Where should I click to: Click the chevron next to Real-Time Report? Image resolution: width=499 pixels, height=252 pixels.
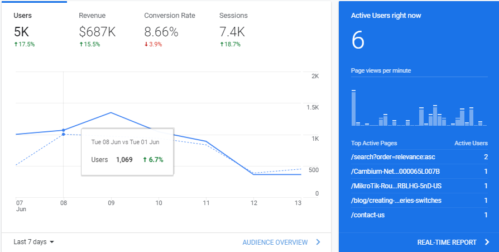487,242
